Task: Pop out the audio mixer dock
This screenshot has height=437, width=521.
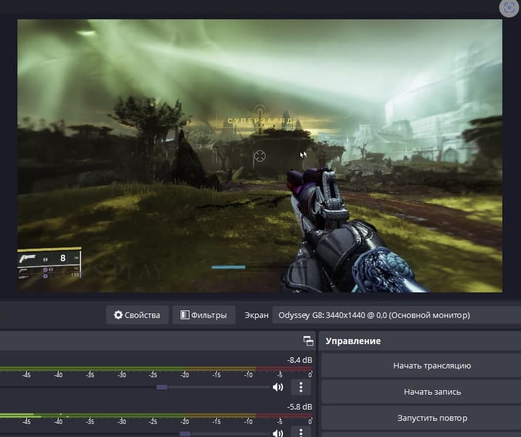Action: (x=308, y=340)
